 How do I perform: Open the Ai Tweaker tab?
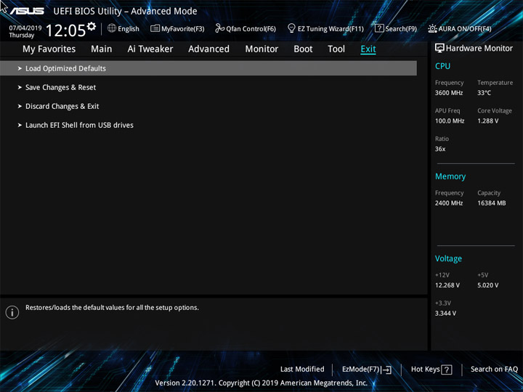click(x=150, y=49)
